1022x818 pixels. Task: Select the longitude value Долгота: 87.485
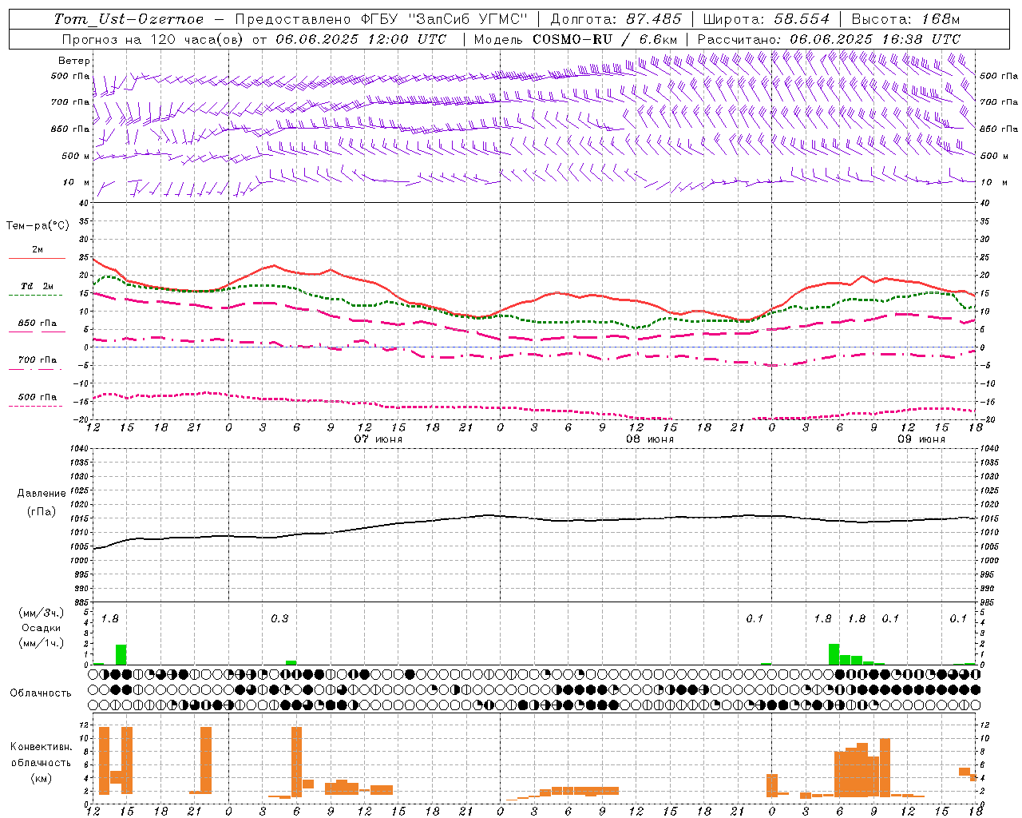tap(616, 19)
